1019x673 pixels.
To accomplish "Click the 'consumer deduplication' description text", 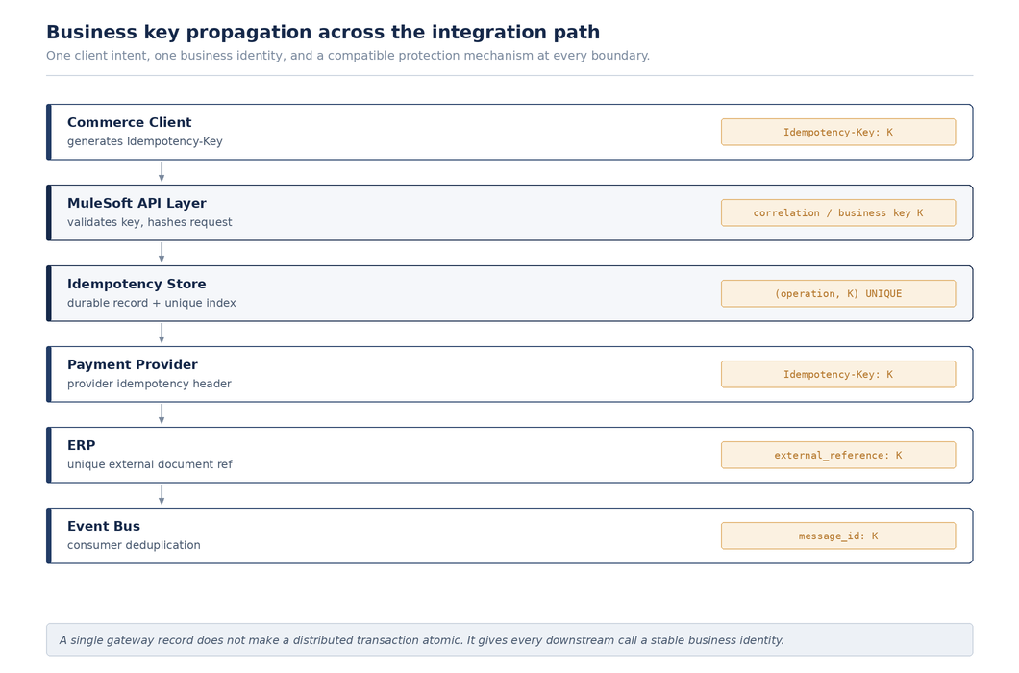I will (x=134, y=545).
